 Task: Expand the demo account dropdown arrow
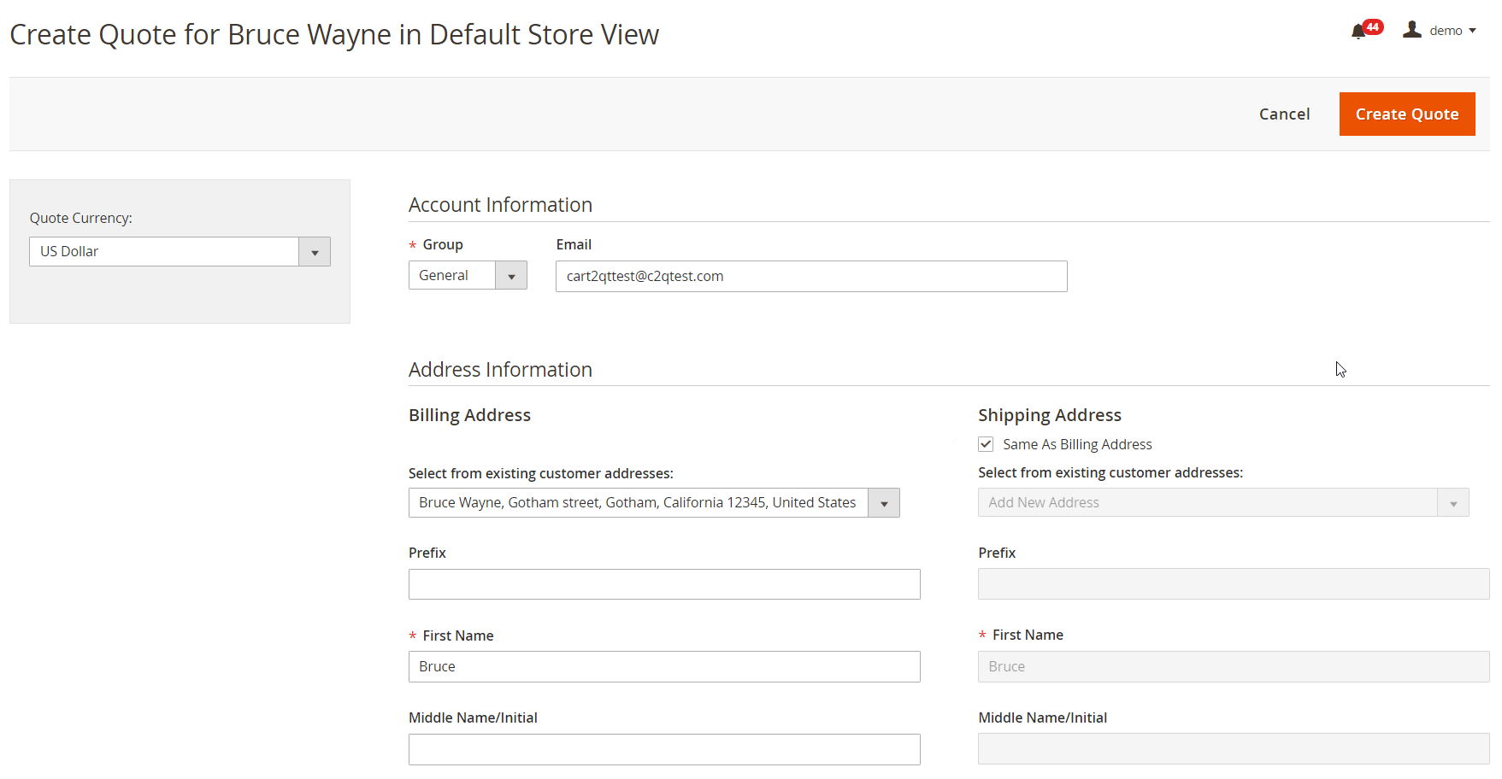click(x=1473, y=31)
